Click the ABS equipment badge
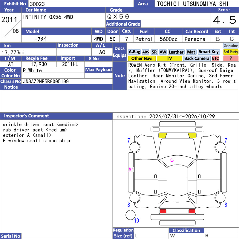This screenshot has width=239, height=239. [x=145, y=52]
